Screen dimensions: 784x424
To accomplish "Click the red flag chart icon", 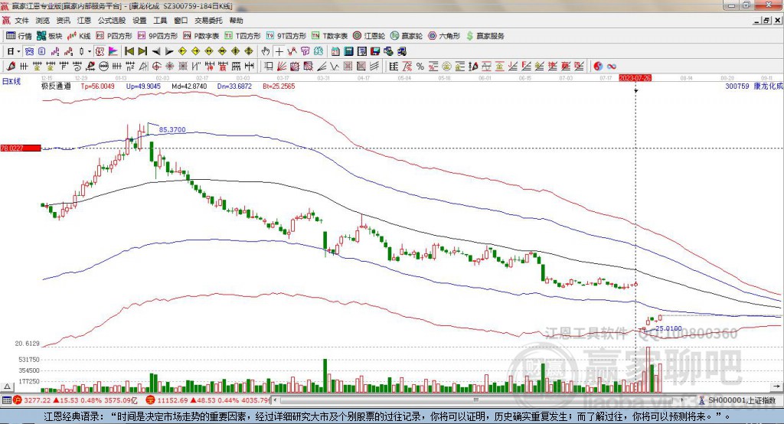I will (x=113, y=51).
